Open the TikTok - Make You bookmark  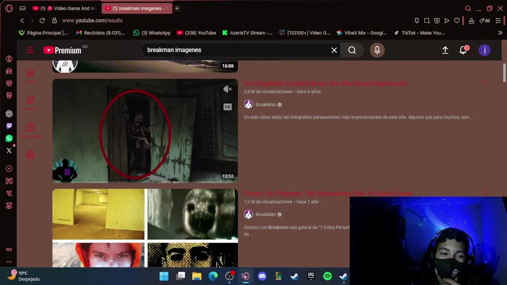tap(419, 33)
